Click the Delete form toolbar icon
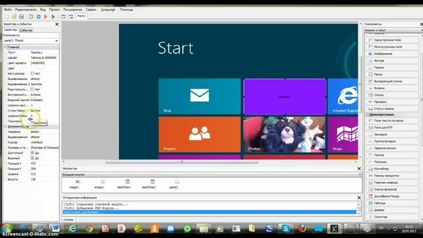The height and width of the screenshot is (238, 423). coord(71,17)
